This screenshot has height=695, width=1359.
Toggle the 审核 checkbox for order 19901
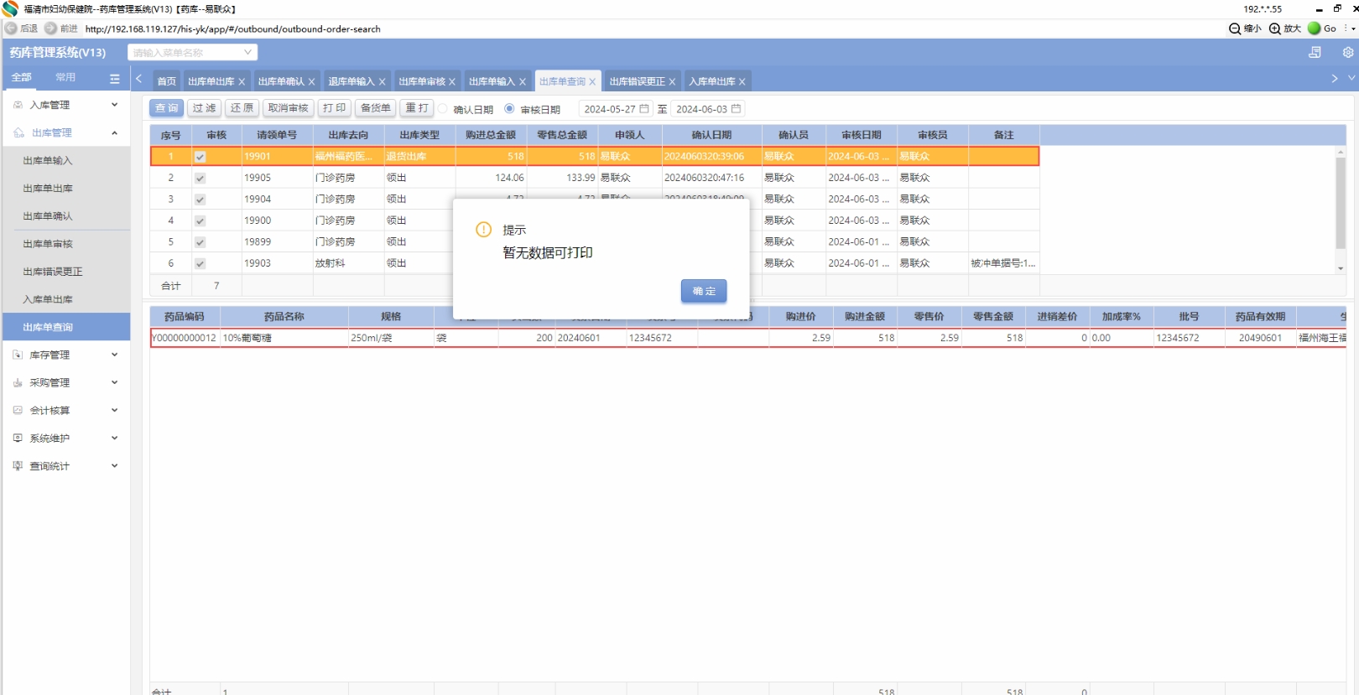(200, 157)
